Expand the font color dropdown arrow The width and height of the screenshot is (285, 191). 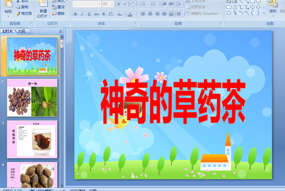[x=135, y=14]
